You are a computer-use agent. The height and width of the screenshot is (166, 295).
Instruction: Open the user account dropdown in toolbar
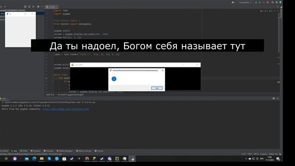(233, 2)
